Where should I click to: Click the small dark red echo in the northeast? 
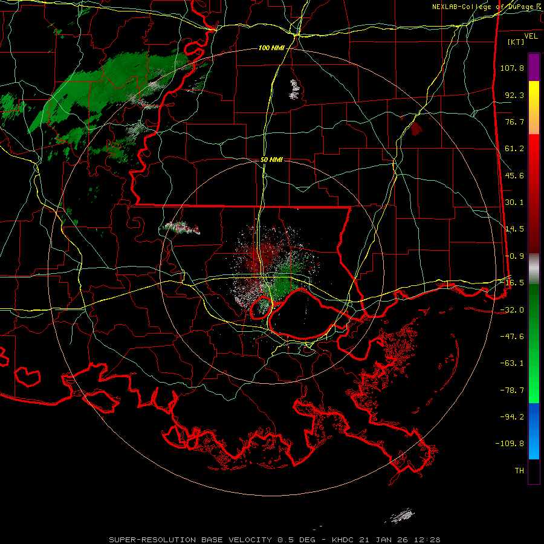click(416, 129)
